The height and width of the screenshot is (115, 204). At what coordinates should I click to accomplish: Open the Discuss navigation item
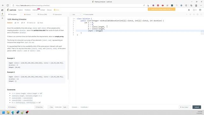[x=49, y=10]
